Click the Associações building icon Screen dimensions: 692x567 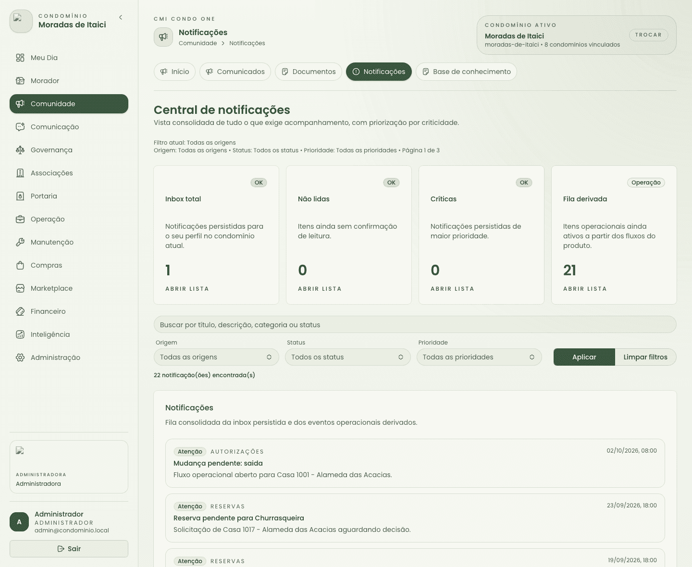(x=20, y=173)
